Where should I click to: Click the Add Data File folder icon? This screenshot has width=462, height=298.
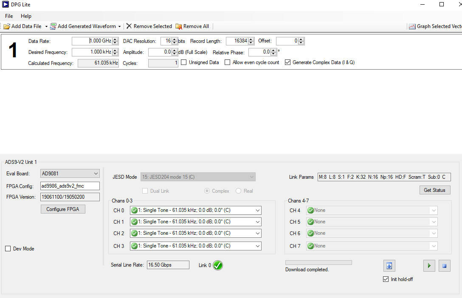pos(7,26)
